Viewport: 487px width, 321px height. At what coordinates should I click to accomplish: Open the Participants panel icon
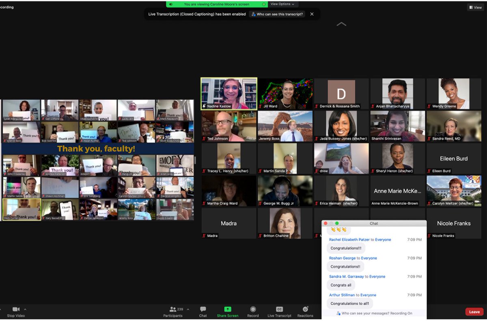click(173, 309)
